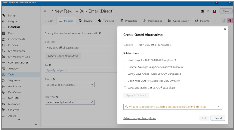234x130 pixels.
Task: Select 'Summer Savings: Snag Shades' option
Action: (x=125, y=67)
